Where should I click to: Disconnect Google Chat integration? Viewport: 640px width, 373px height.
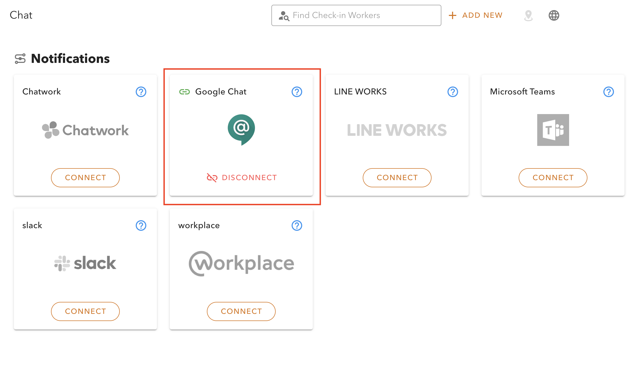241,177
